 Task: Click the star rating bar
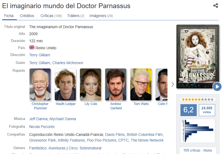tap(198, 99)
